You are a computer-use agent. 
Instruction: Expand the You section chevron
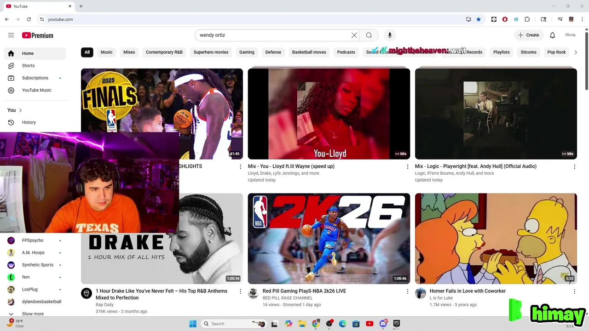coord(20,110)
